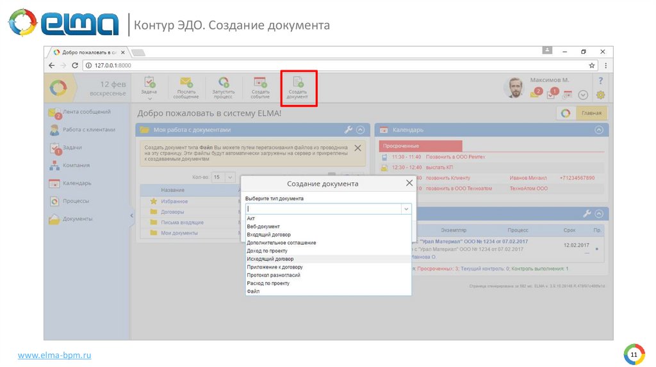Open the settings gear icon
The height and width of the screenshot is (367, 656).
point(600,95)
